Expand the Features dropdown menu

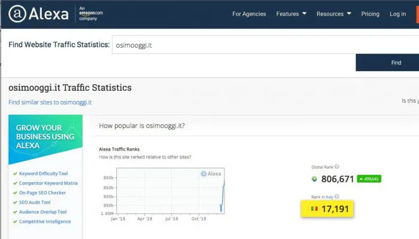pyautogui.click(x=292, y=14)
